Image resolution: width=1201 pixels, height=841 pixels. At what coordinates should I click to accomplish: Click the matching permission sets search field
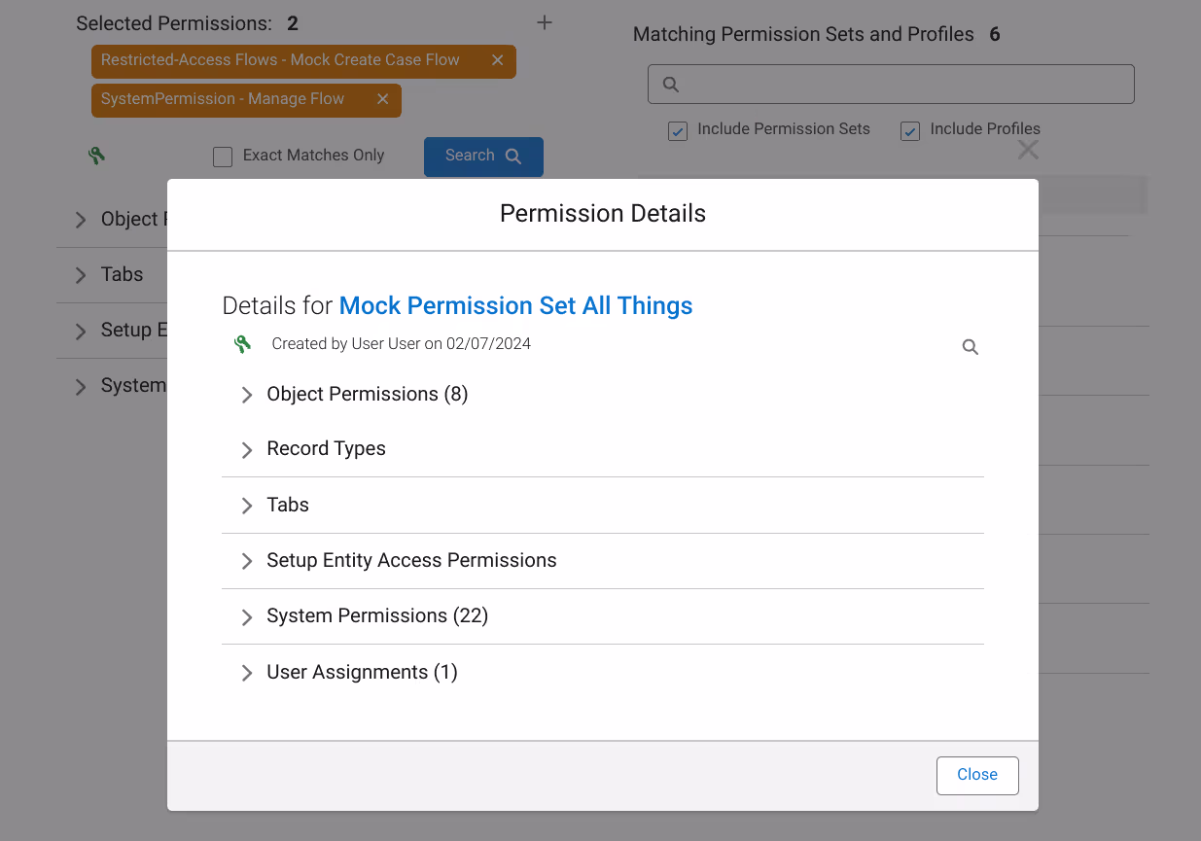[891, 85]
